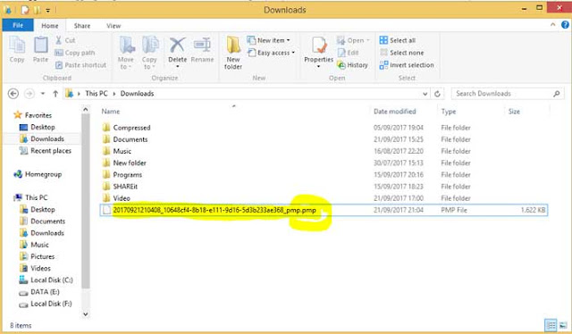Click Copy path in Clipboard group
Viewport: 572px width, 334px height.
coord(75,53)
